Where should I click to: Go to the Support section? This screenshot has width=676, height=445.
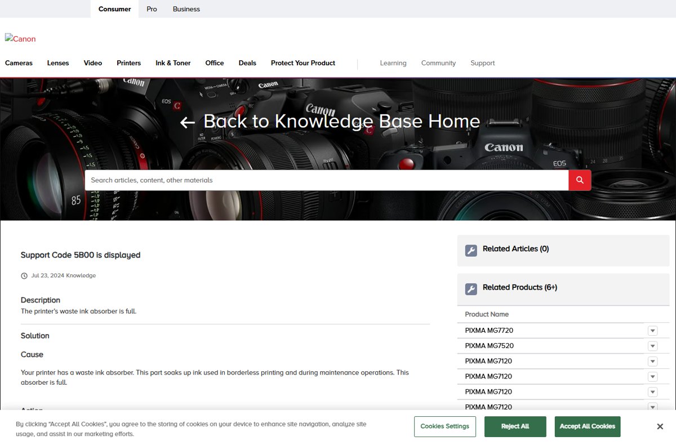[x=483, y=63]
